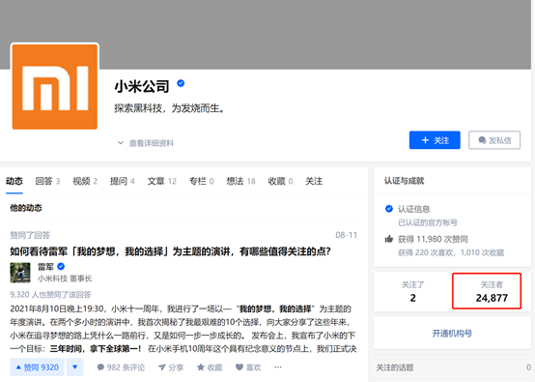Image resolution: width=535 pixels, height=382 pixels.
Task: Open the 专栏 tab
Action: (201, 181)
